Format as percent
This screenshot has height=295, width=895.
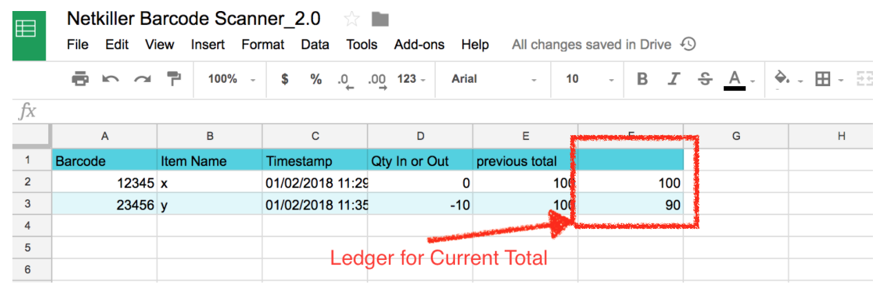pos(316,79)
